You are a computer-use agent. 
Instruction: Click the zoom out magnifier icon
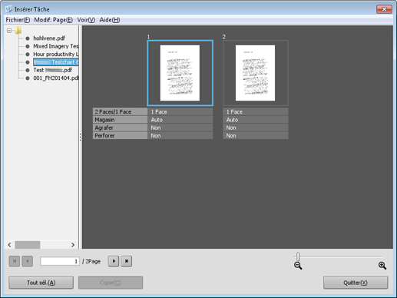[x=298, y=266]
